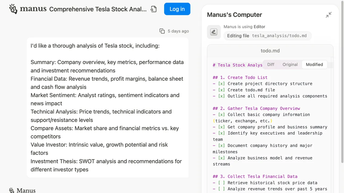Click "Identify key executives and leadership" line

click(x=268, y=133)
